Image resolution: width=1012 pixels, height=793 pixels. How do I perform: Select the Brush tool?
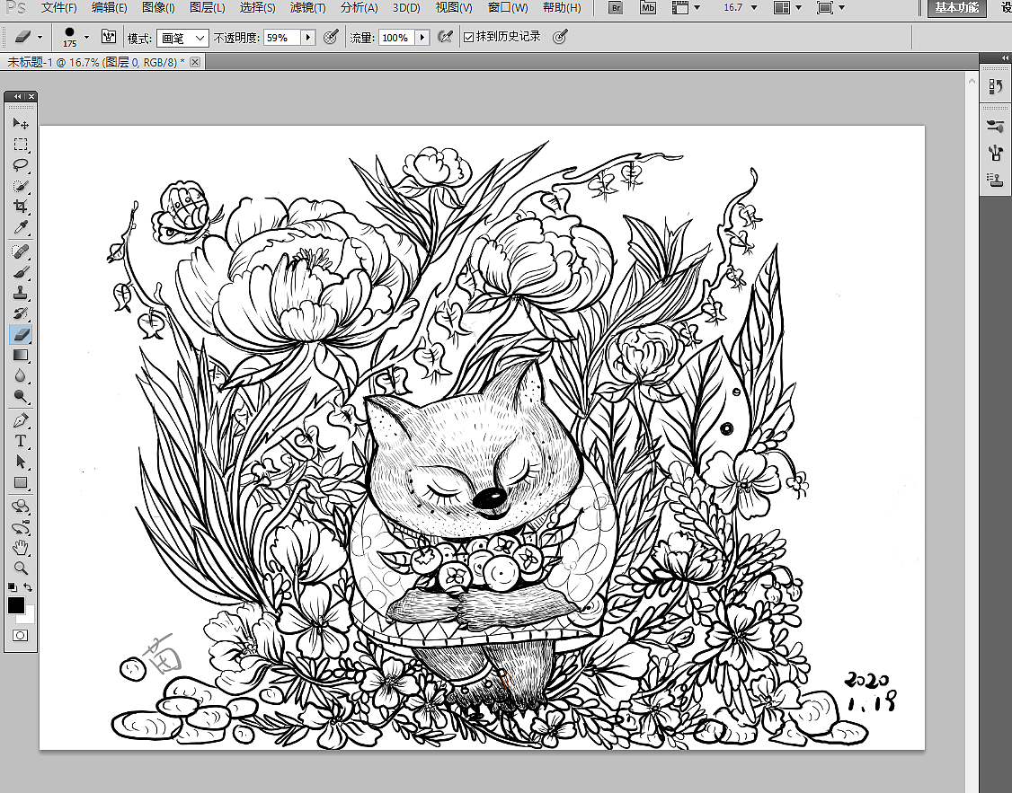(21, 272)
